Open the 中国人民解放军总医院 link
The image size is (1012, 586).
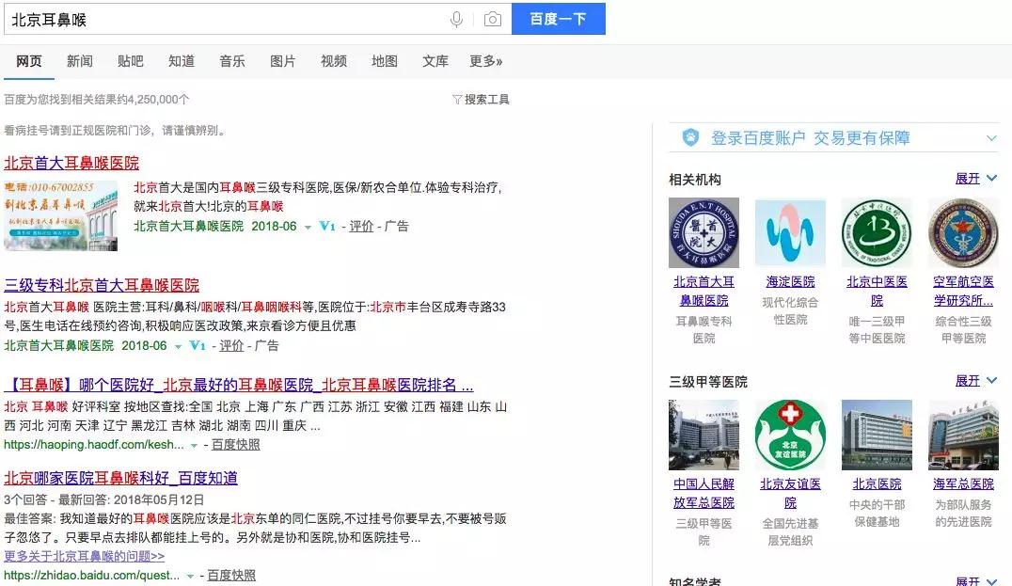click(x=704, y=493)
